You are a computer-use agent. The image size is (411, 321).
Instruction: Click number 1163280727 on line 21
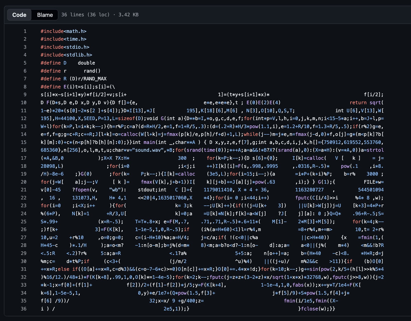(x=309, y=190)
